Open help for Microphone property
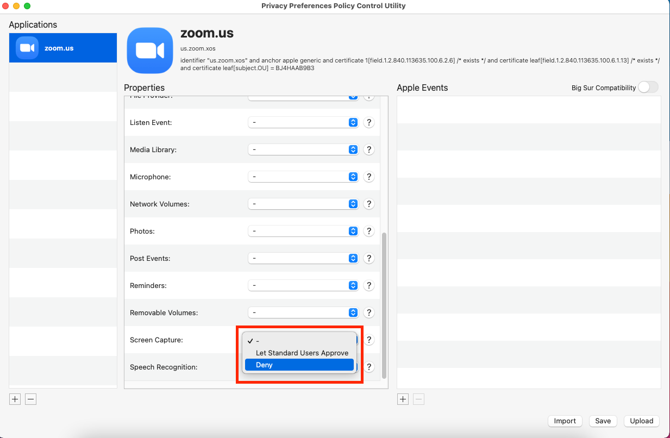The image size is (670, 438). click(x=369, y=177)
